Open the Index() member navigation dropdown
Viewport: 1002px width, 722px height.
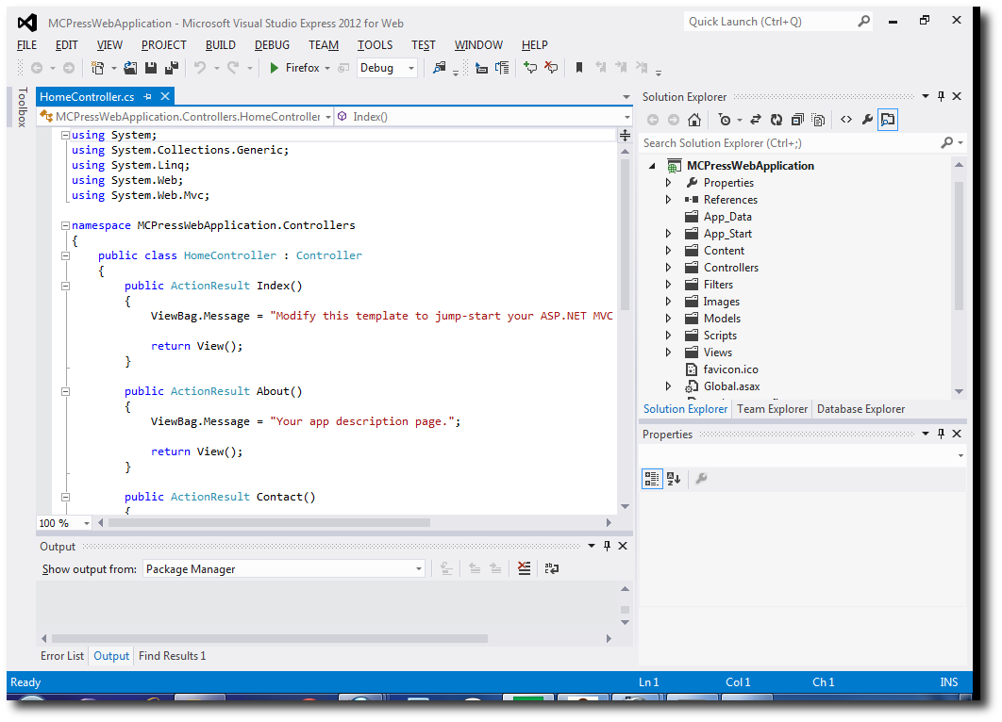pos(484,117)
